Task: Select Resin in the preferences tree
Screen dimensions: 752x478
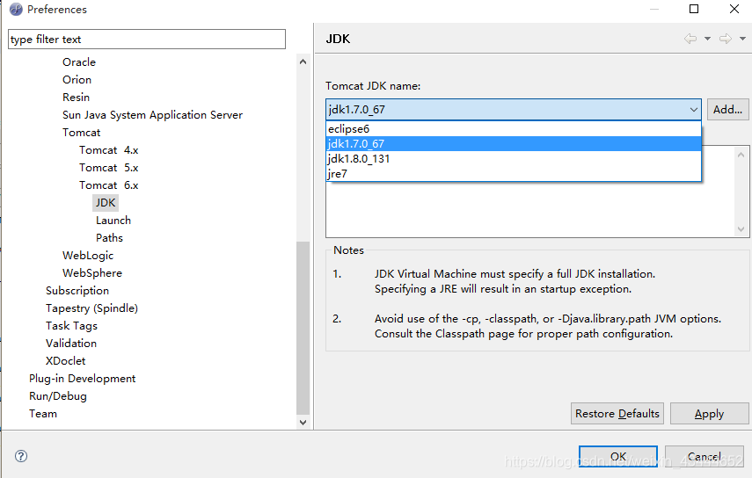Action: pos(76,98)
